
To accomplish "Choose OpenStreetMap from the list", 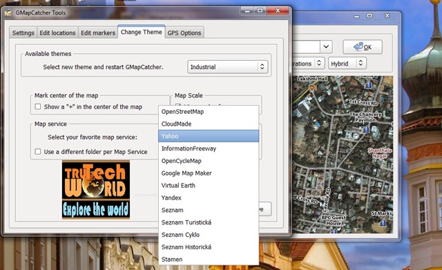I will pyautogui.click(x=209, y=112).
